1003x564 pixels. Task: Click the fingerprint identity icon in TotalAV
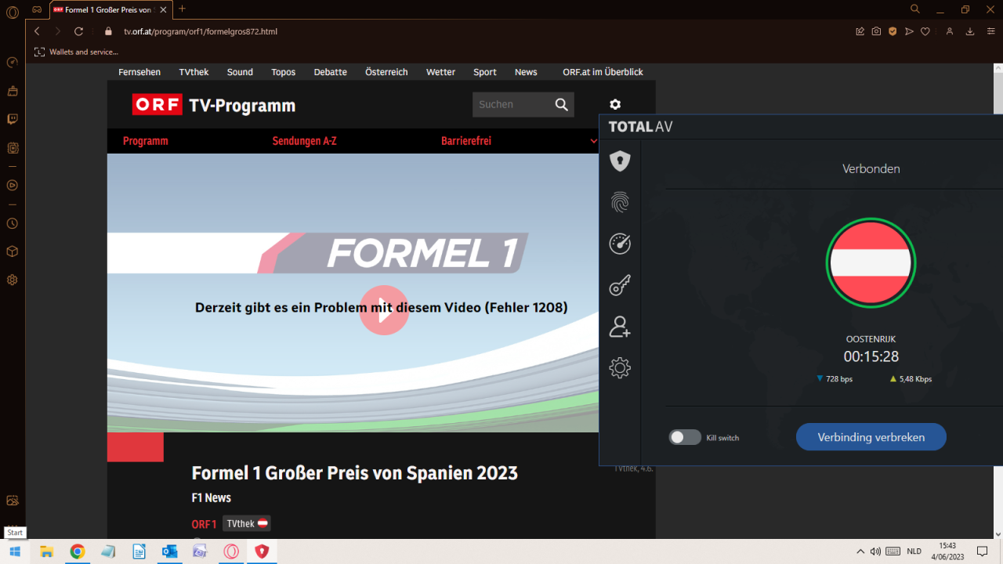pyautogui.click(x=620, y=203)
